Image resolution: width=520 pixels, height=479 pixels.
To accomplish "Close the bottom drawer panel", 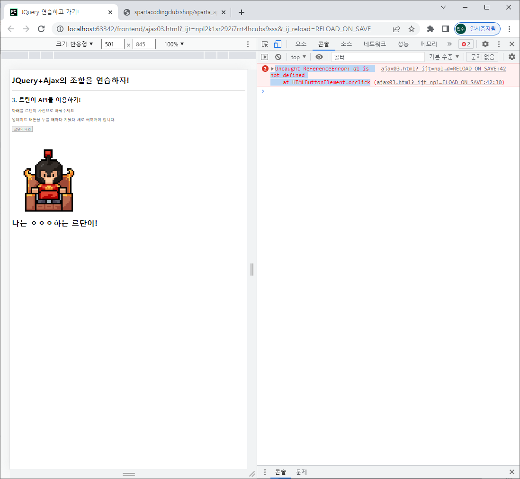I will coord(511,472).
